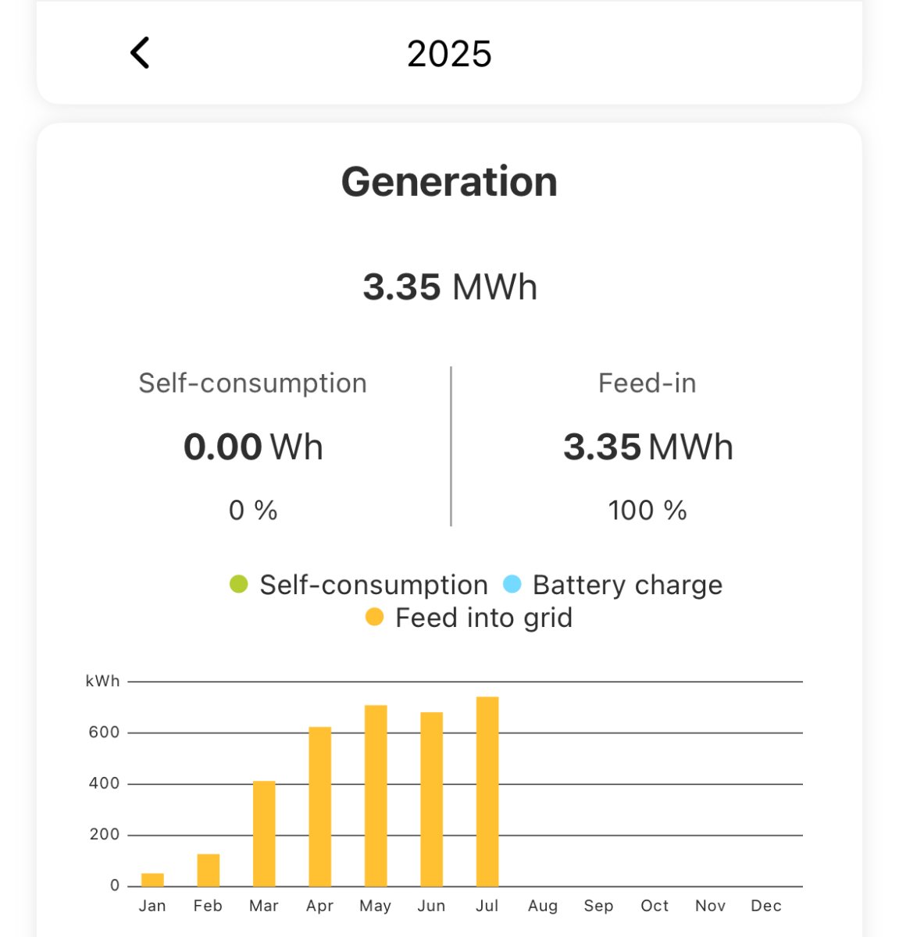Toggle Battery charge legend blue dot
The image size is (899, 937).
[512, 584]
